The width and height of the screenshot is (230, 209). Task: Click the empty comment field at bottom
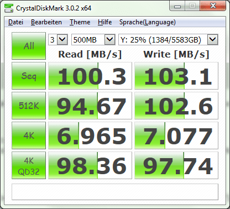(x=115, y=192)
